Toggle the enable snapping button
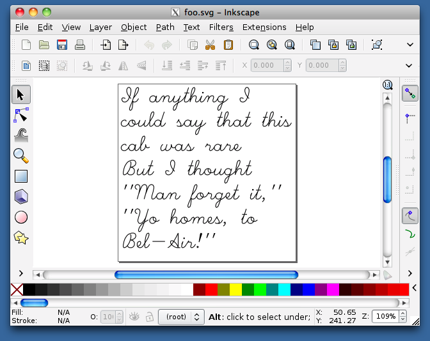 coord(410,94)
